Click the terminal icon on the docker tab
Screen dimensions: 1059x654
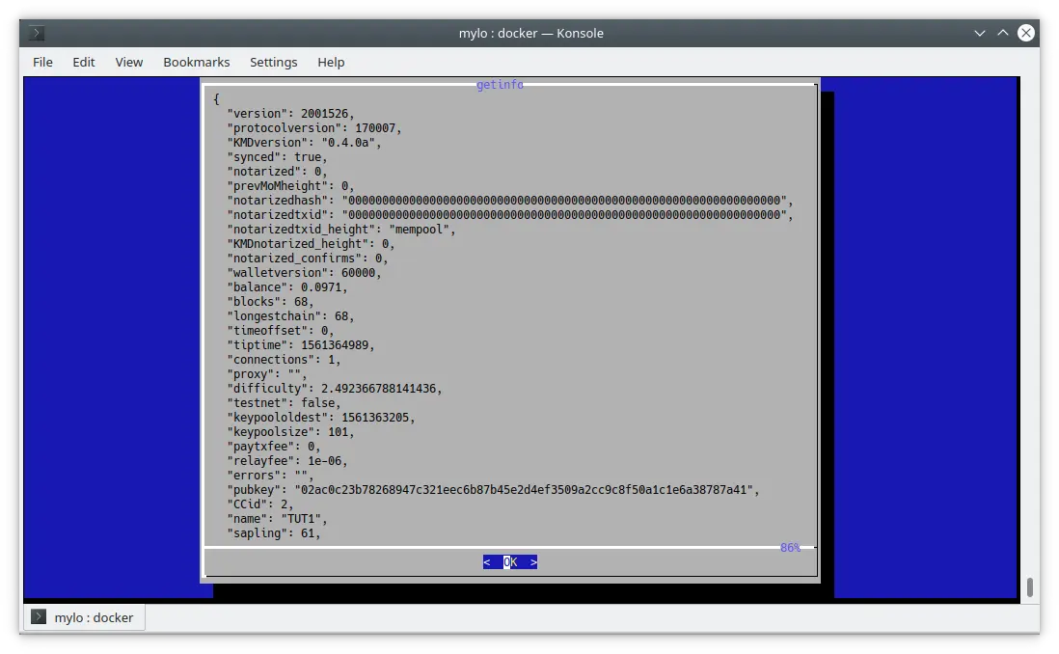tap(39, 617)
